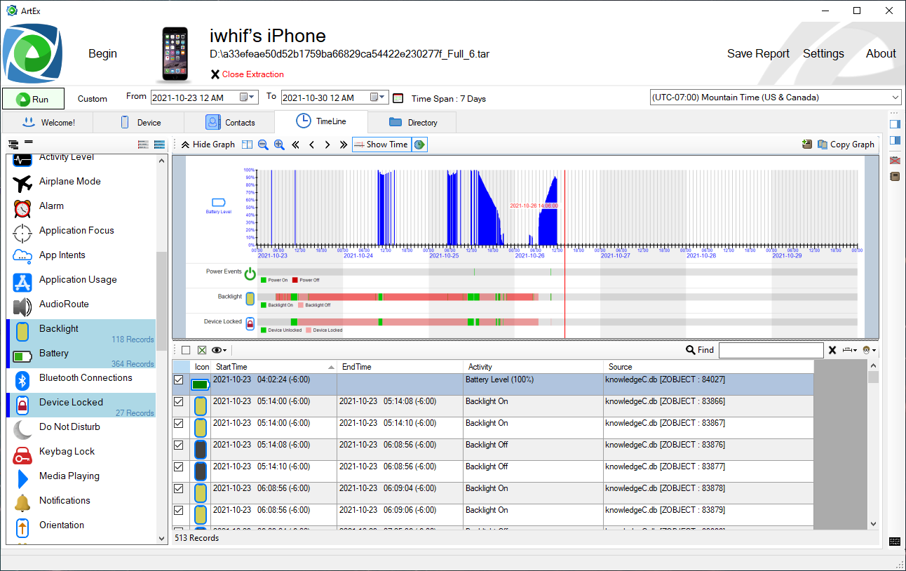Open the eye visibility dropdown in records toolbar

click(219, 350)
